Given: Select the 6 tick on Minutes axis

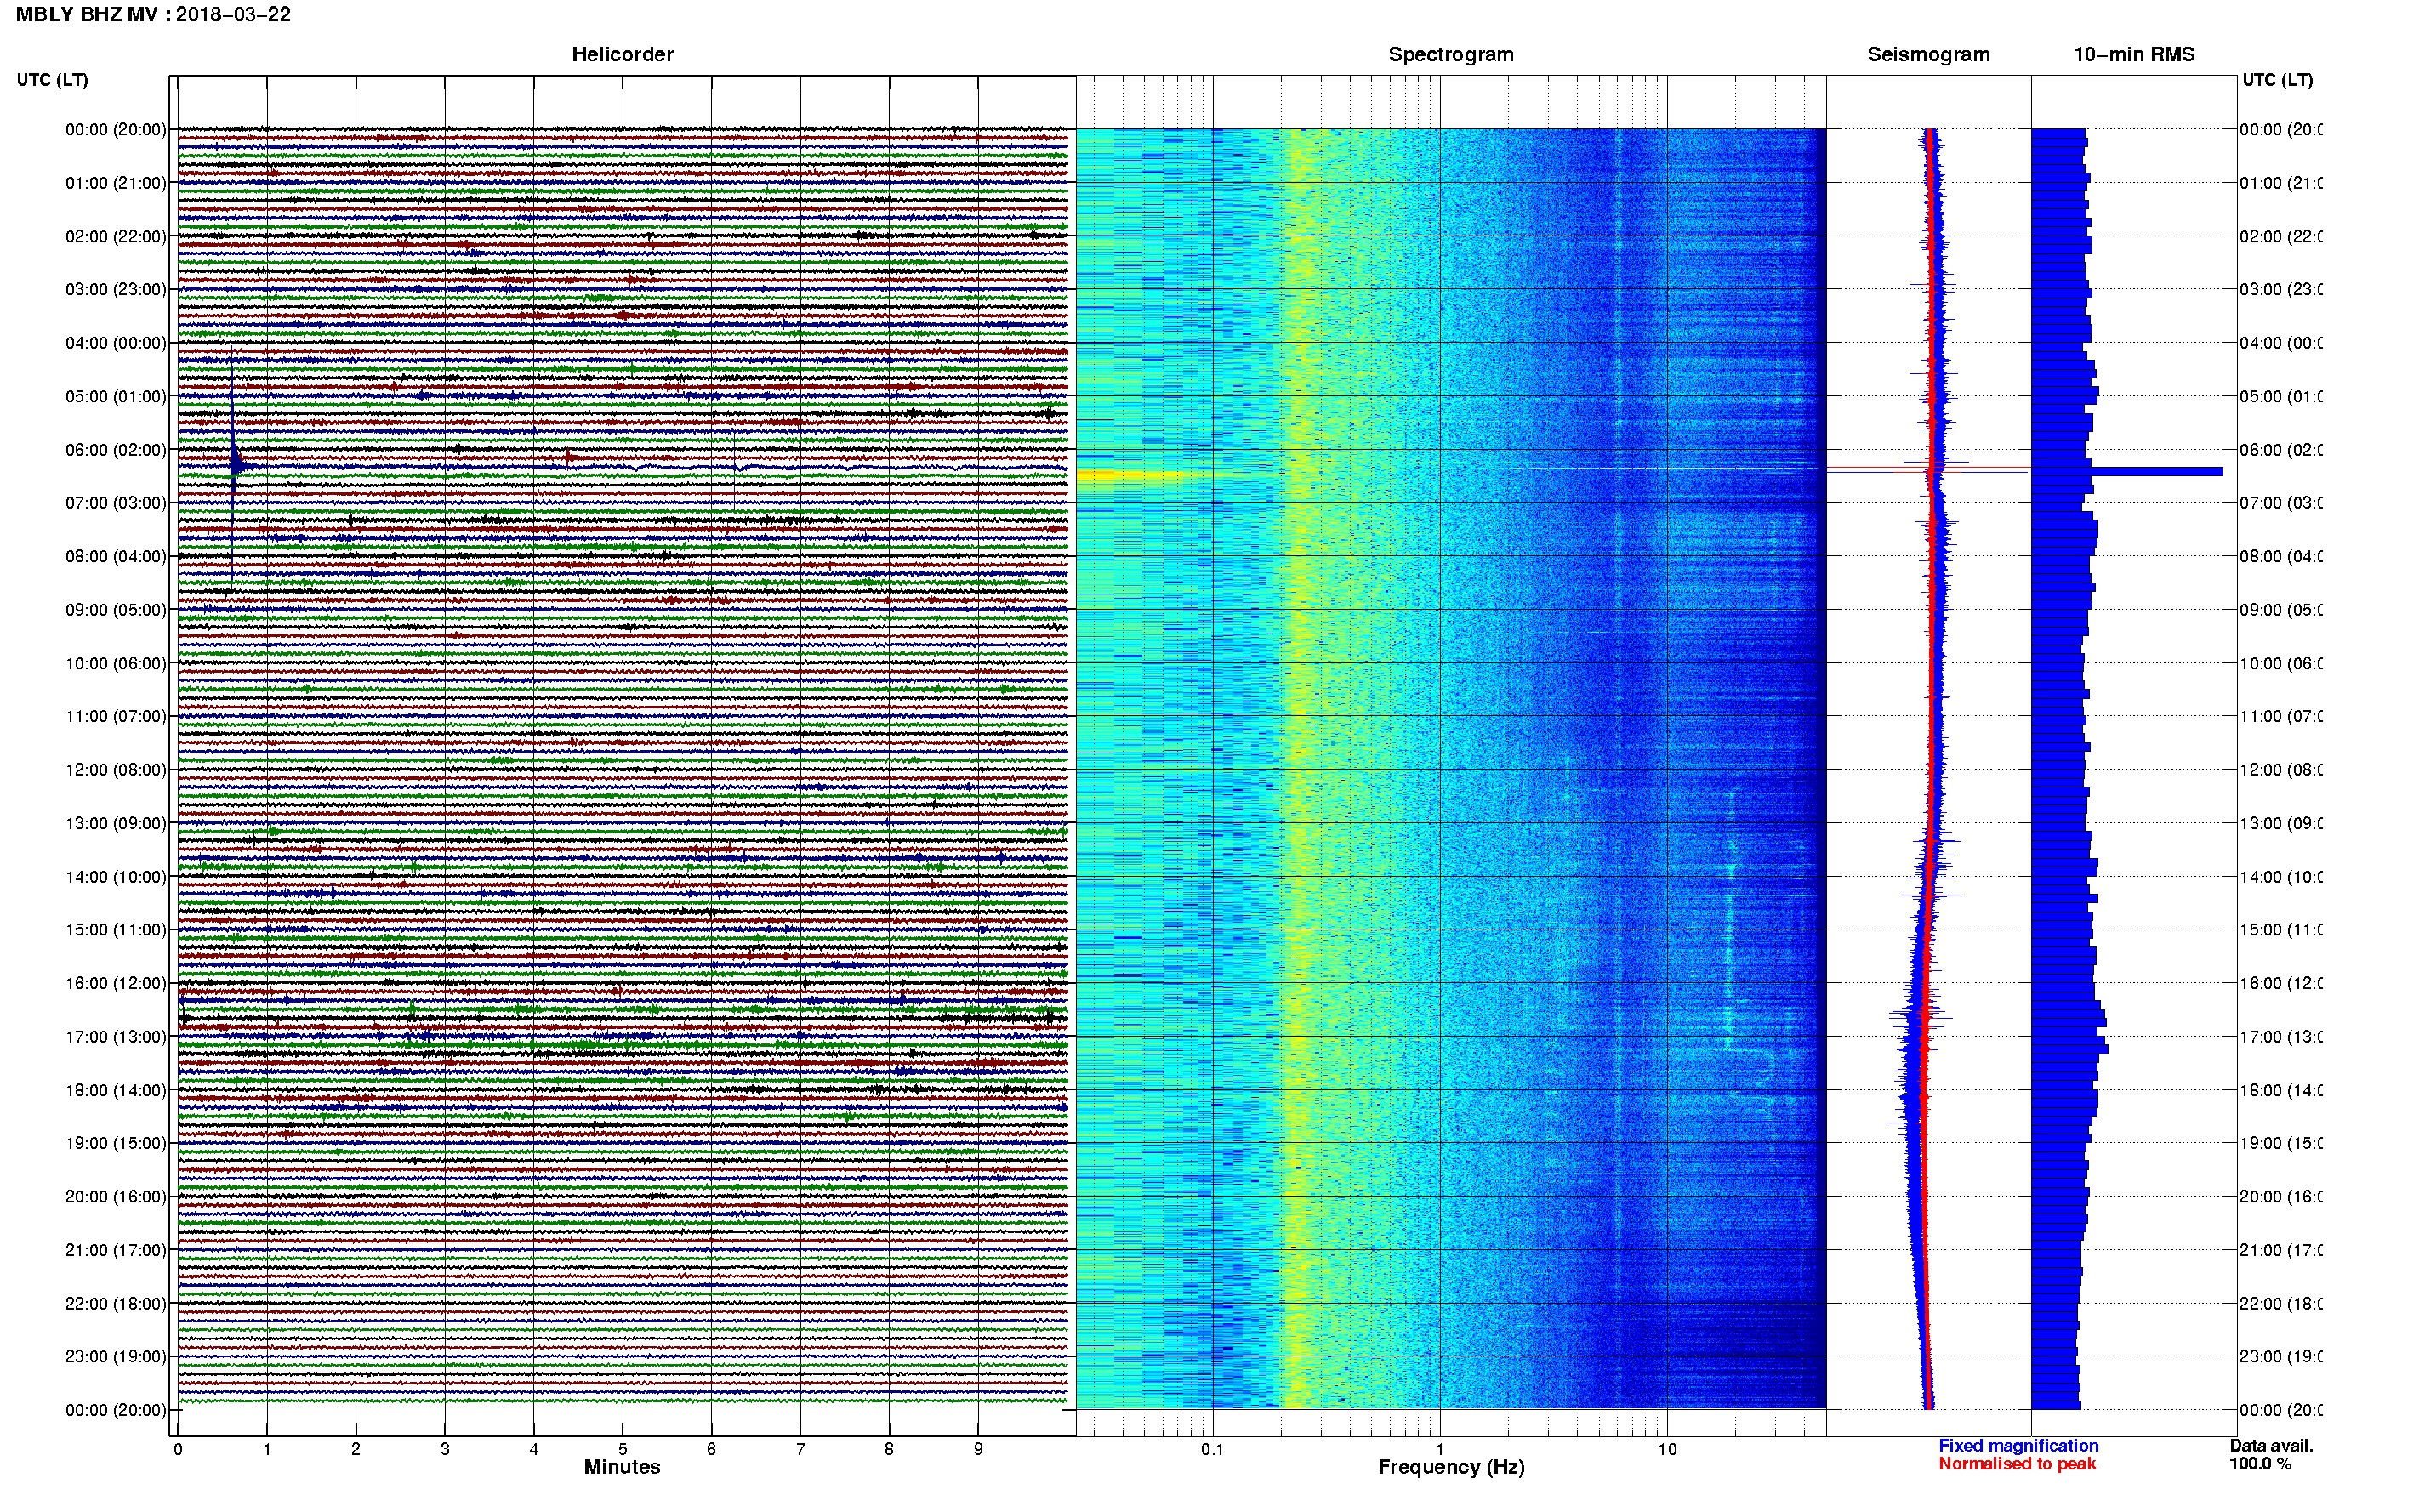Looking at the screenshot, I should point(711,1449).
